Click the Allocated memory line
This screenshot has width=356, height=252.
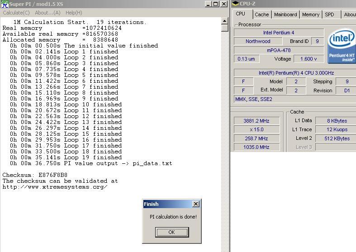[60, 40]
